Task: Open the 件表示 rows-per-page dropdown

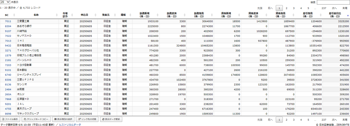Action: [x=5, y=2]
